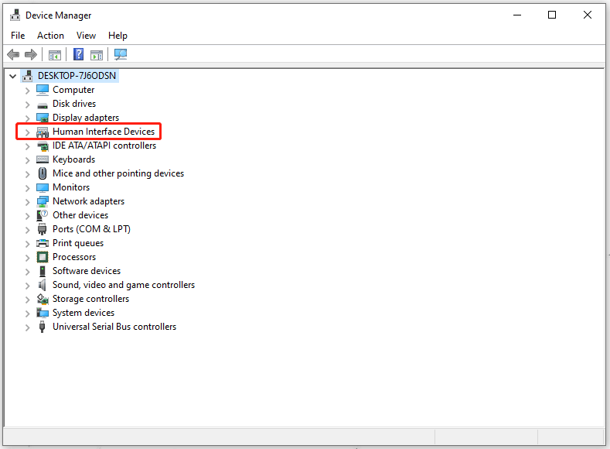Click the Computer category monitor icon
The height and width of the screenshot is (449, 610).
tap(43, 90)
